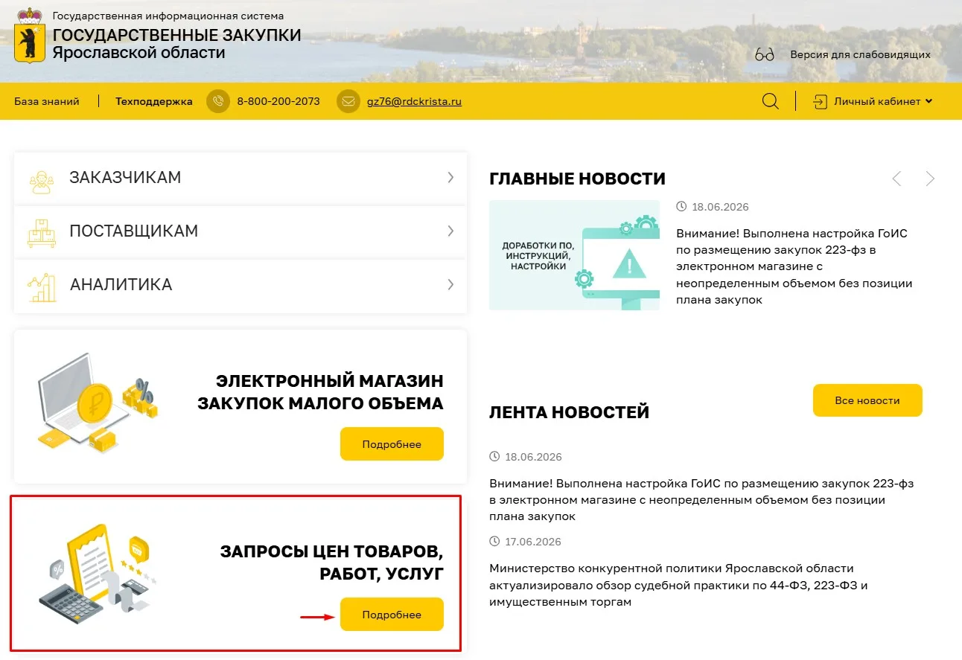
Task: Click the calculator and receipt illustration
Action: 98,574
